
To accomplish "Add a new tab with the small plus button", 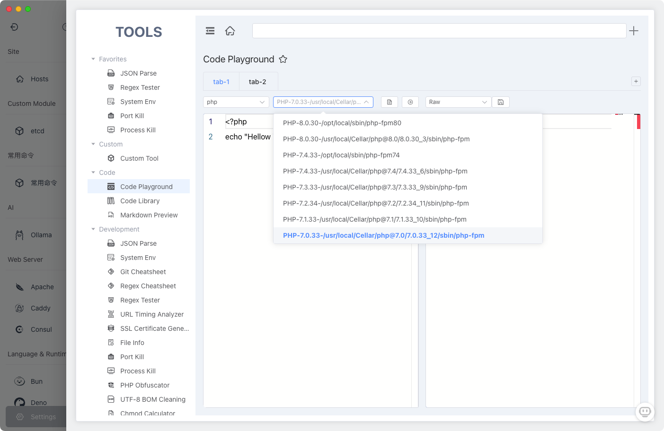I will pos(636,81).
